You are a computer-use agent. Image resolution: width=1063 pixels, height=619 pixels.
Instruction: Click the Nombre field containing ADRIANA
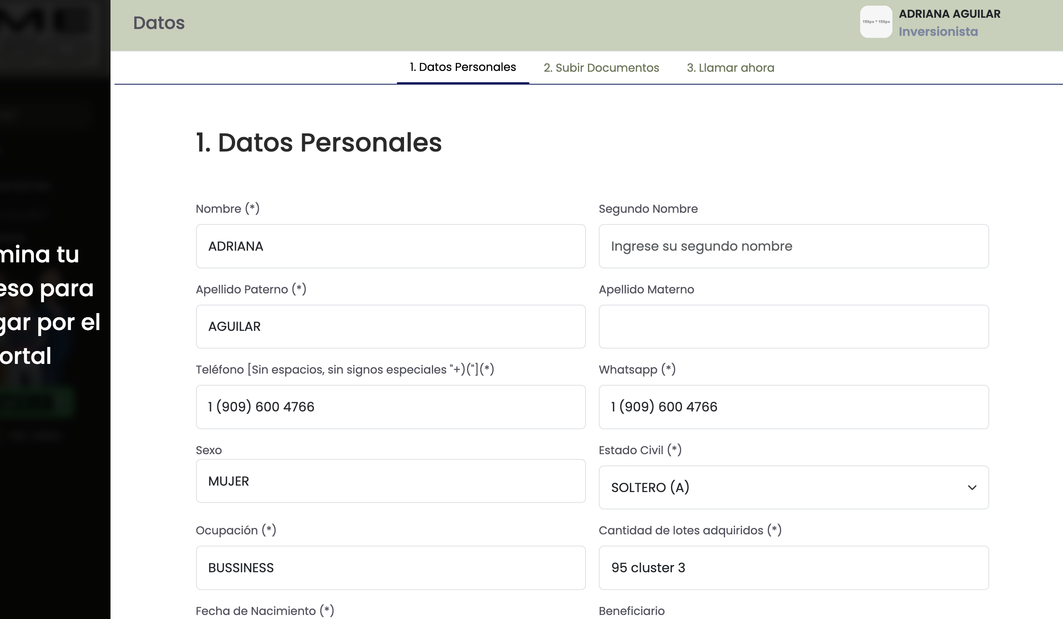(390, 246)
